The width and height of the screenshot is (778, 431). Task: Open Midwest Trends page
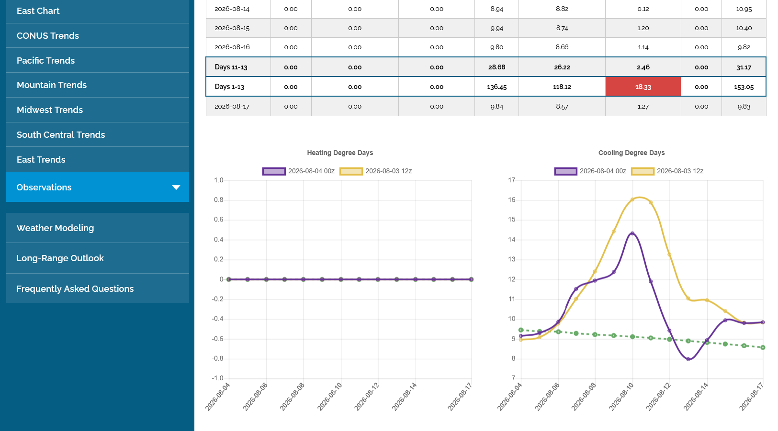(x=97, y=110)
